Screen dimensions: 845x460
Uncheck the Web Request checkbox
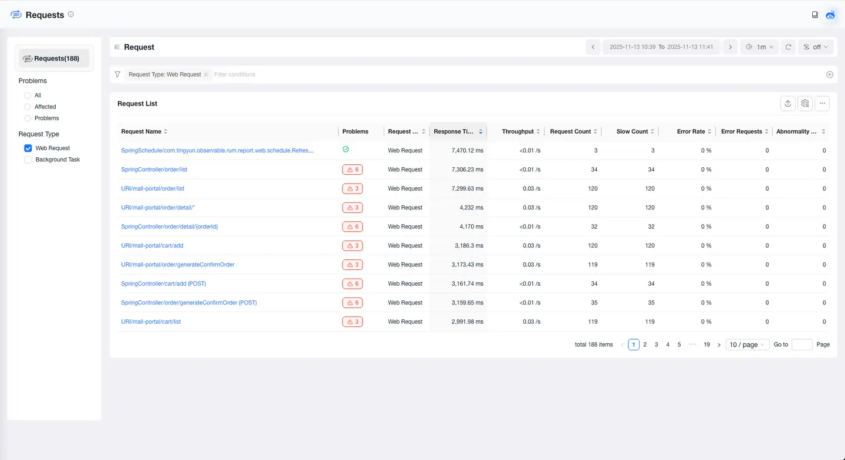28,148
